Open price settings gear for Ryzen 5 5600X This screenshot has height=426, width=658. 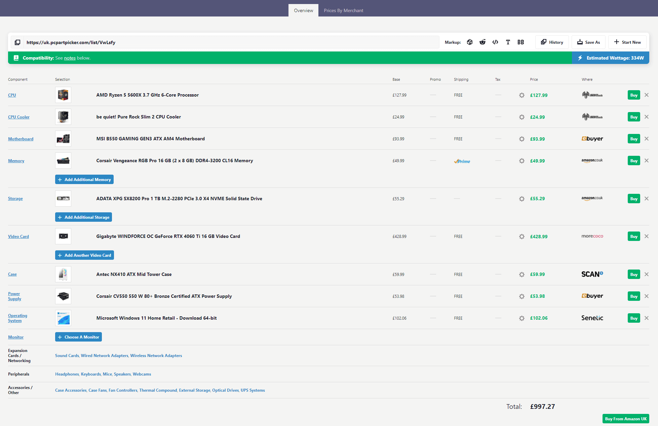point(522,95)
